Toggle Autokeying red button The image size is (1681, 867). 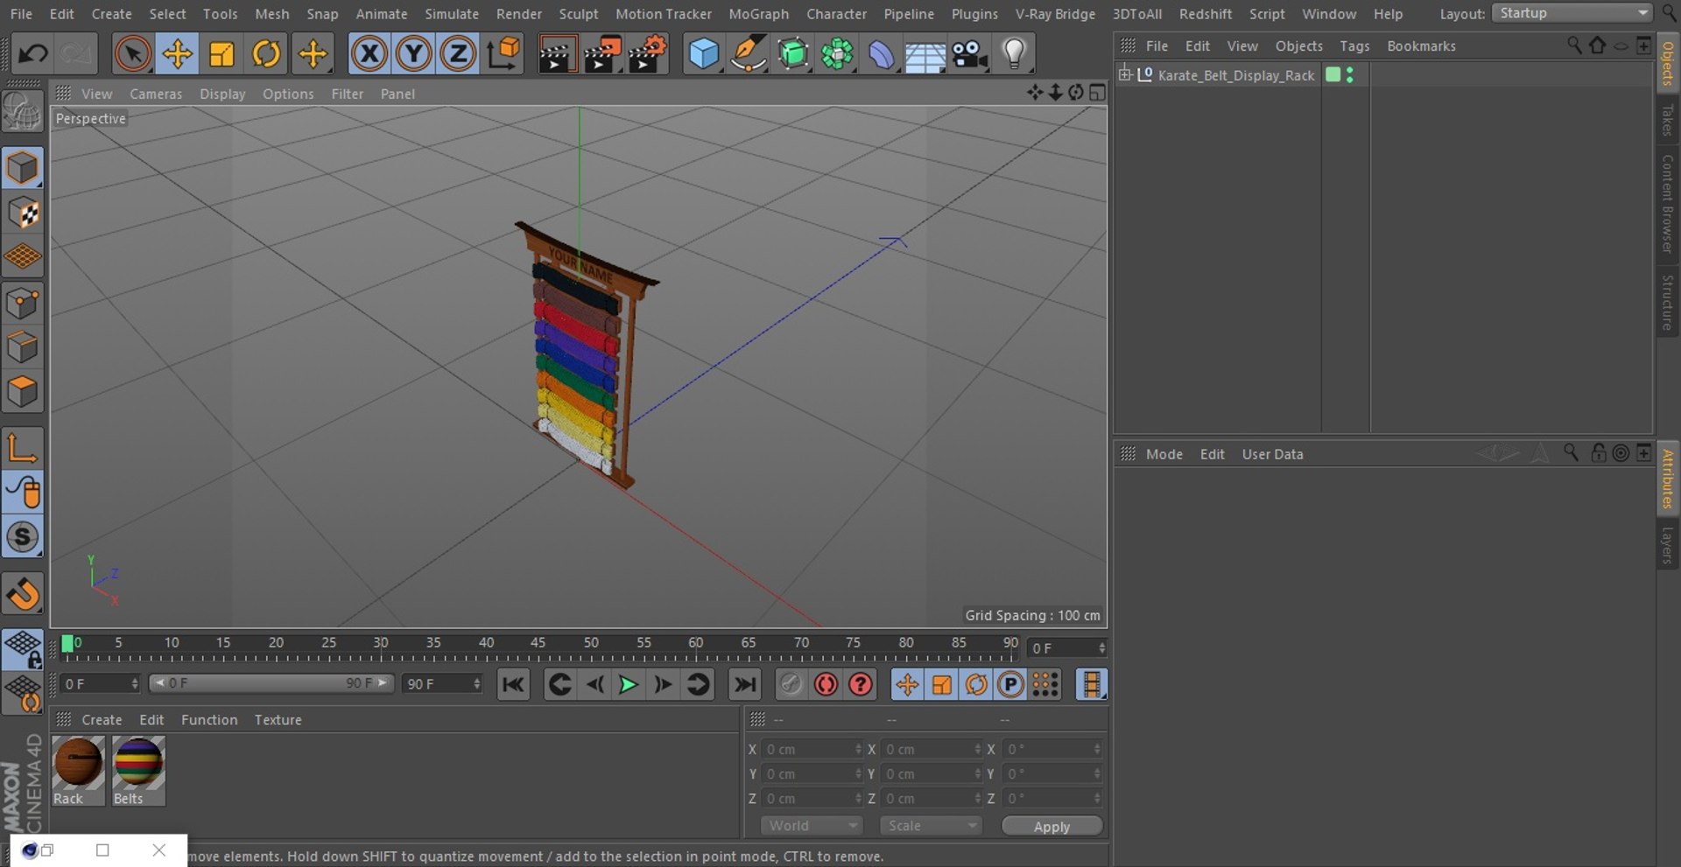(x=826, y=684)
